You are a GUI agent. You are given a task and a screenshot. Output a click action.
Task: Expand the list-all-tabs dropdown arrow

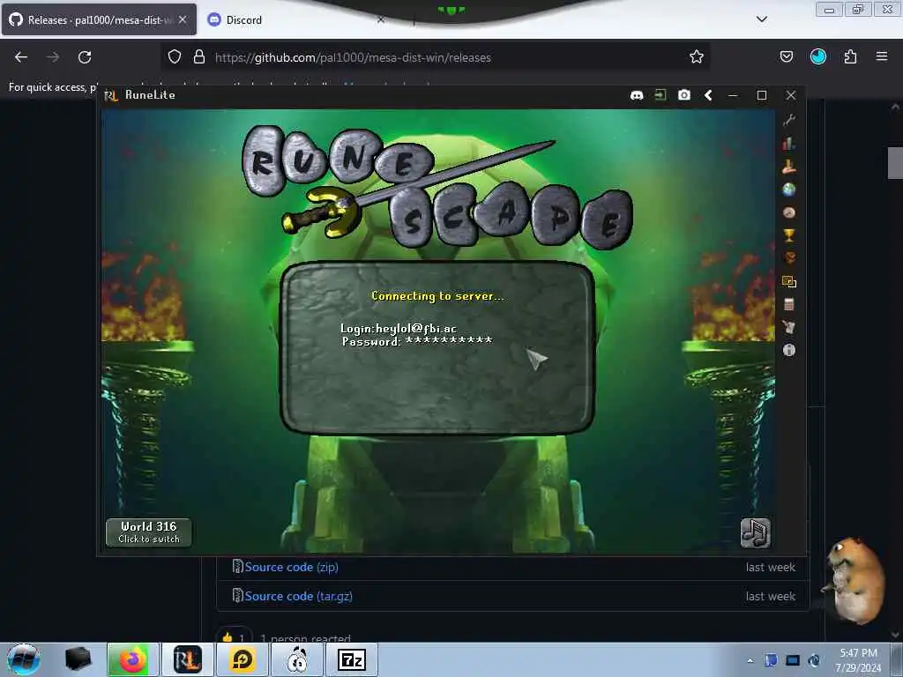pyautogui.click(x=761, y=19)
